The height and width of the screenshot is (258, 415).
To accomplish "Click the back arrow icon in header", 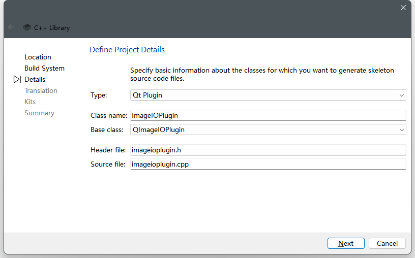I will tap(11, 27).
